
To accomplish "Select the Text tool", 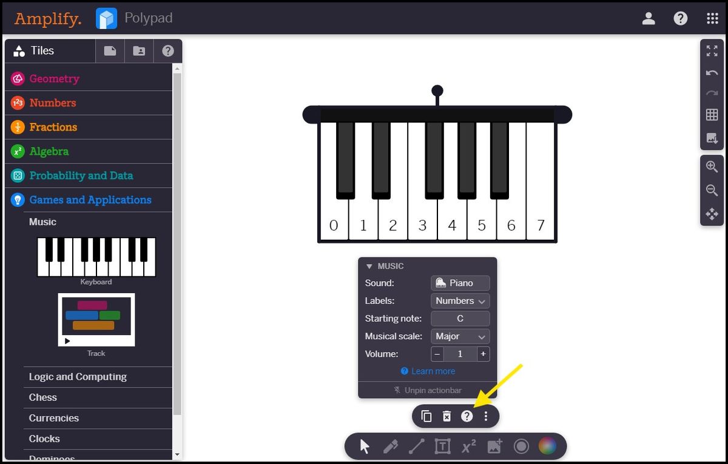I will [442, 446].
